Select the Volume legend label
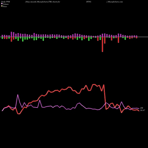Screen dimensions: 148x148 6,4
